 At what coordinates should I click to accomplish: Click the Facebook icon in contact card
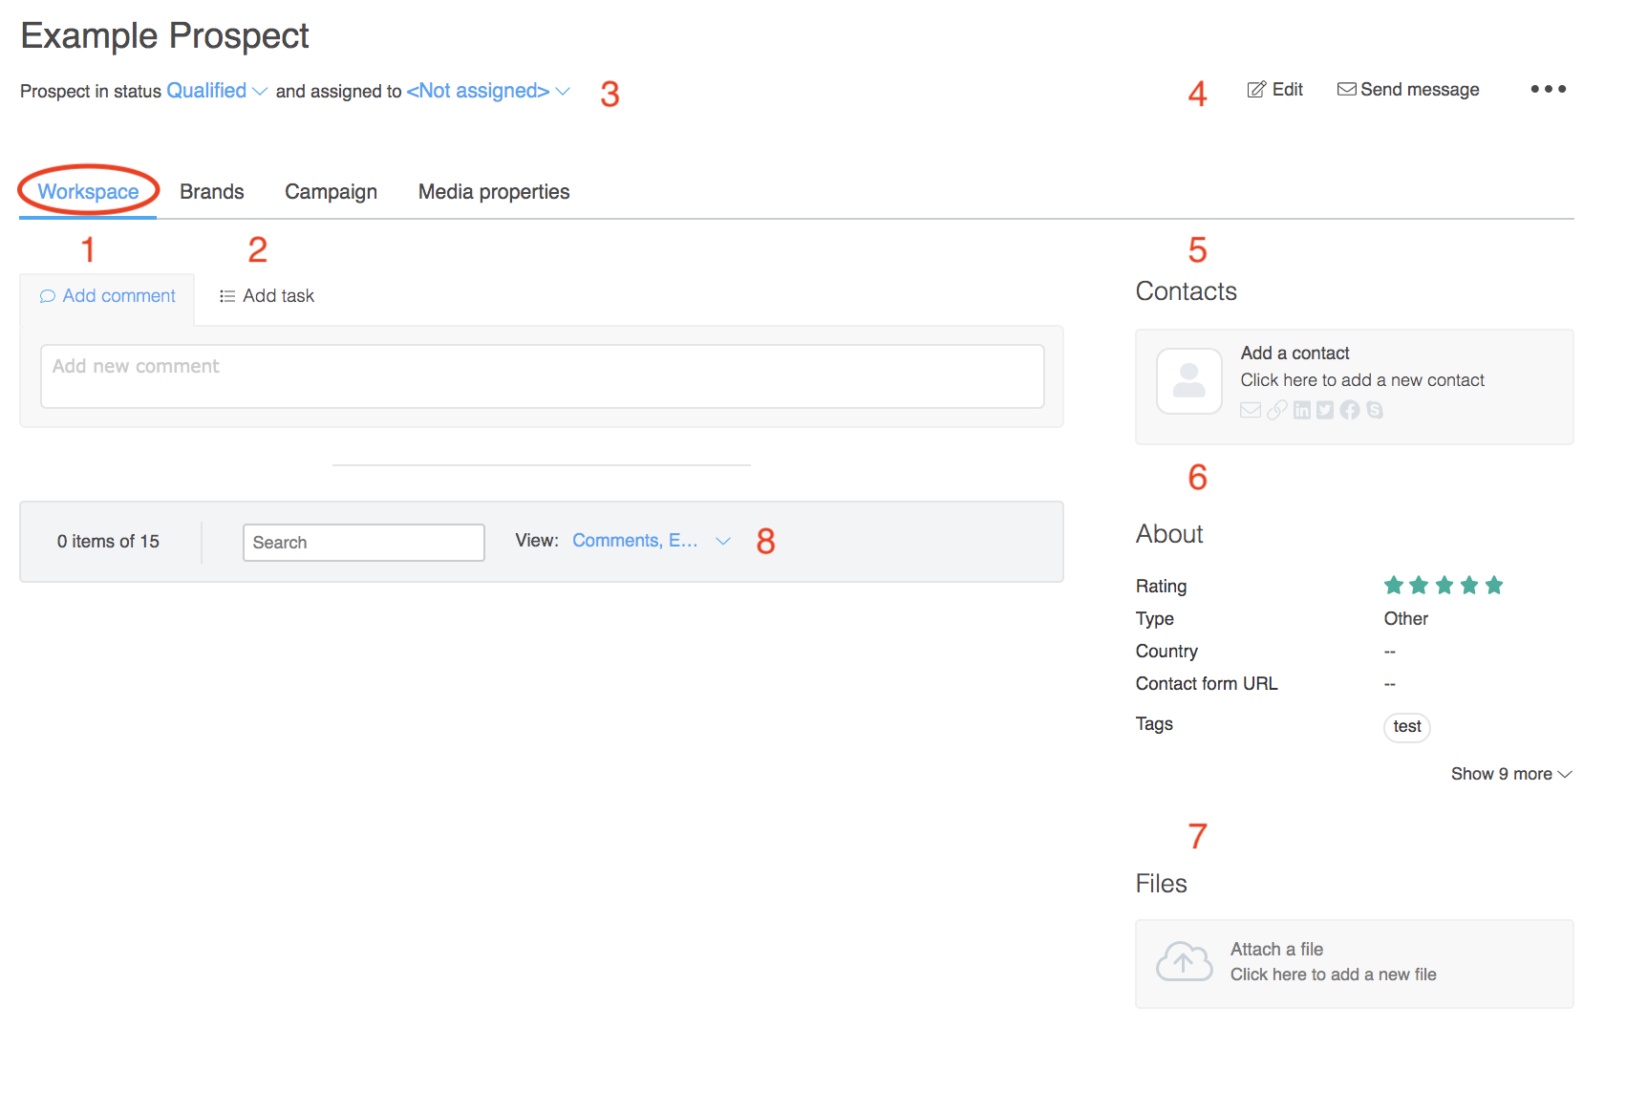click(x=1349, y=411)
